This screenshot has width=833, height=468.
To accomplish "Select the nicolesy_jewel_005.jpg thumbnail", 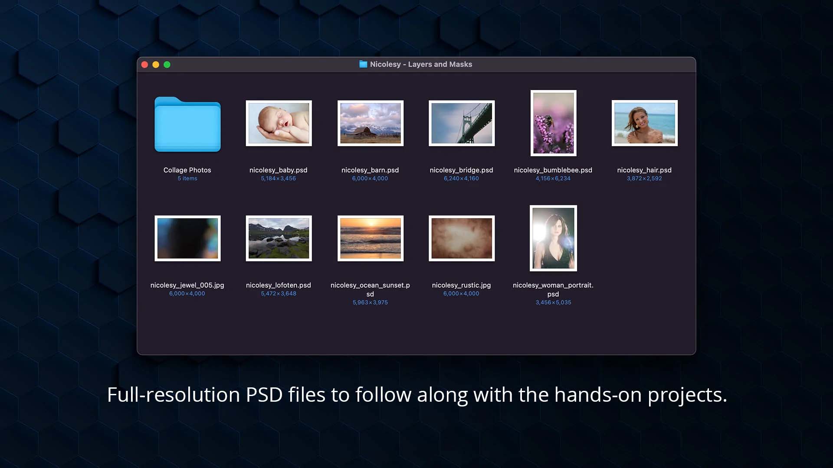I will click(187, 238).
